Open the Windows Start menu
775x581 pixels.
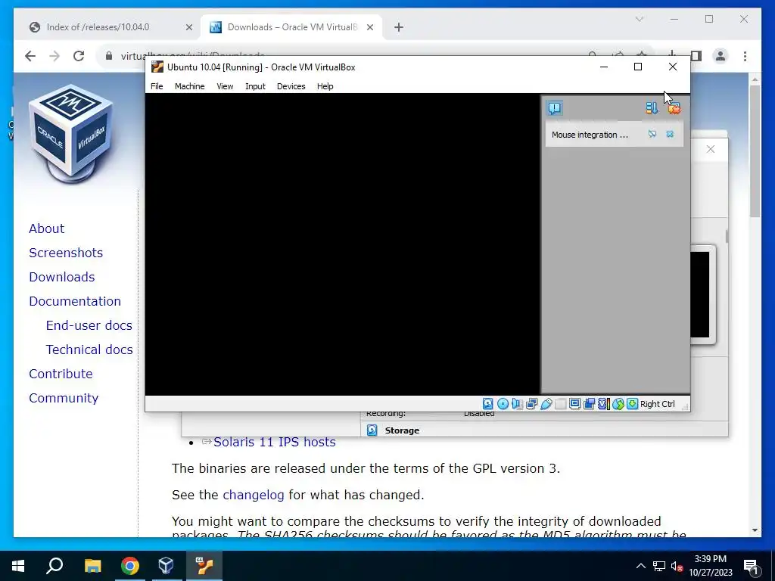pos(18,566)
